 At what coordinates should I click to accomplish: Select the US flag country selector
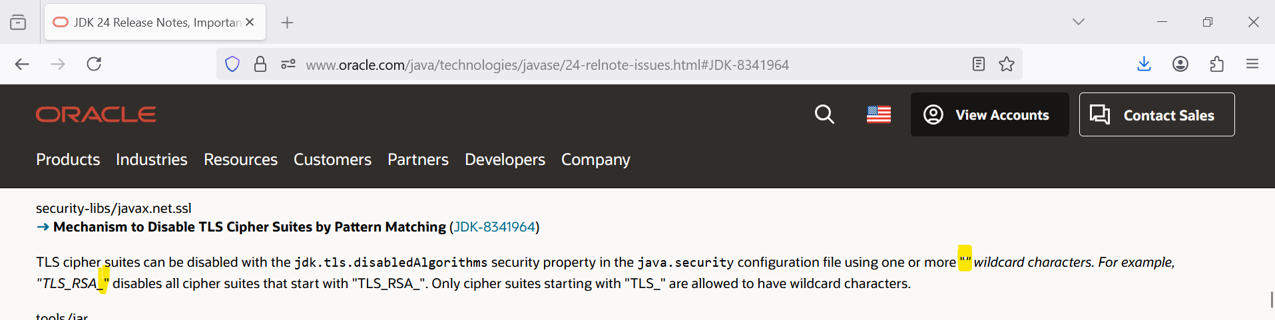879,115
